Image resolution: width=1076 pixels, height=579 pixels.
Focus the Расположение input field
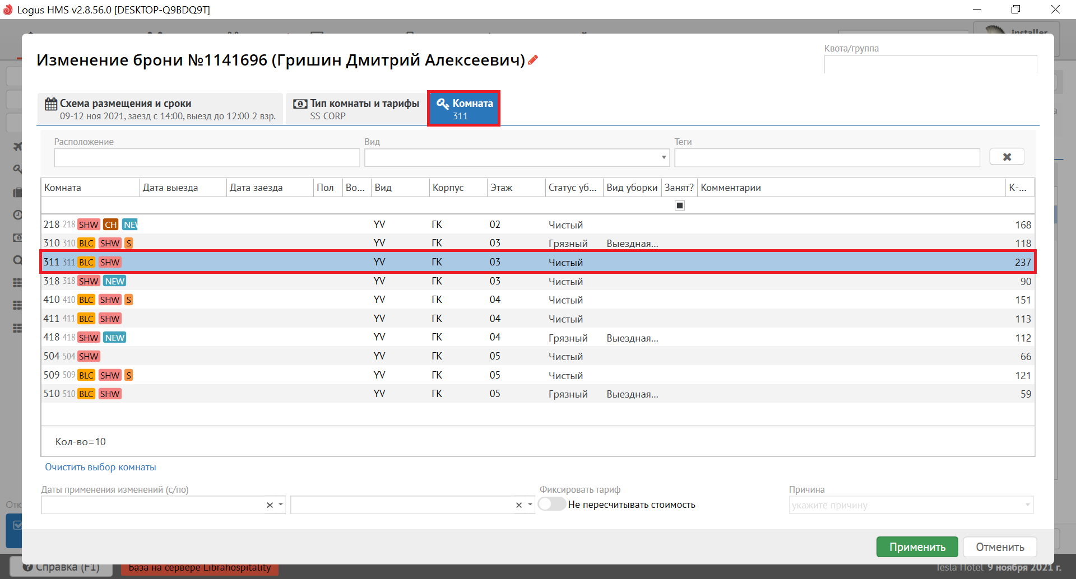(x=206, y=157)
